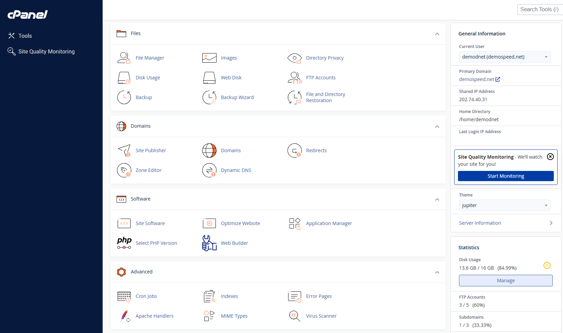Open the Directory Privacy icon
Screen dimensions: 563x333
[x=294, y=58]
